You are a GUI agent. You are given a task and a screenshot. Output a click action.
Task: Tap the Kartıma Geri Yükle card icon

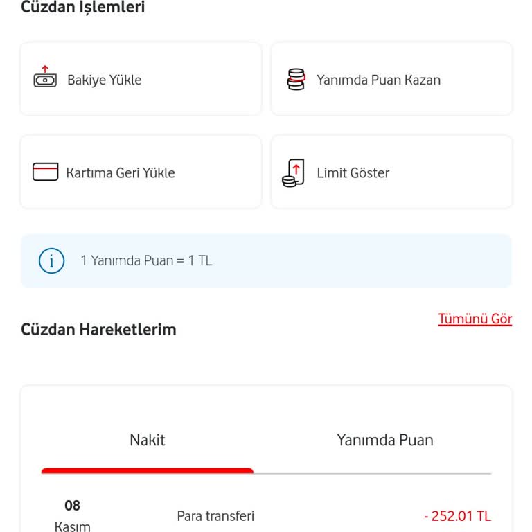45,172
